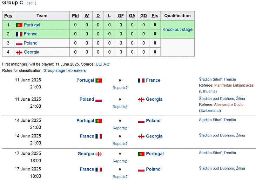The width and height of the screenshot is (256, 182).
Task: Open the Group stage tiebreakers link
Action: 65,70
